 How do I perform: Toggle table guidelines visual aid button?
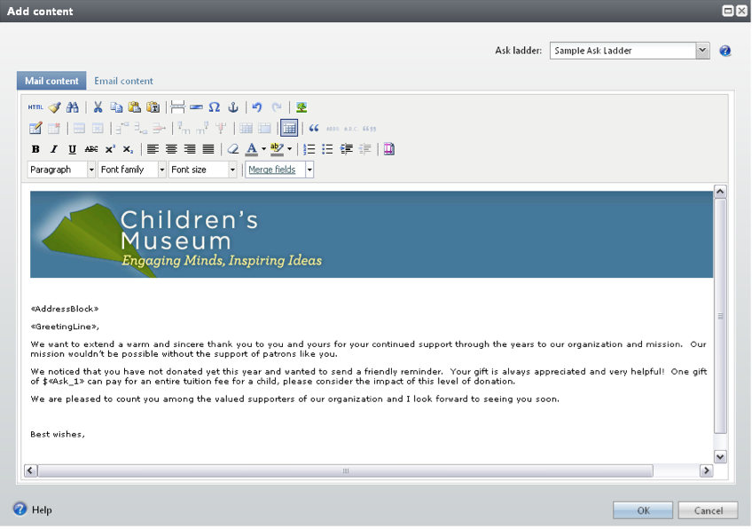289,128
